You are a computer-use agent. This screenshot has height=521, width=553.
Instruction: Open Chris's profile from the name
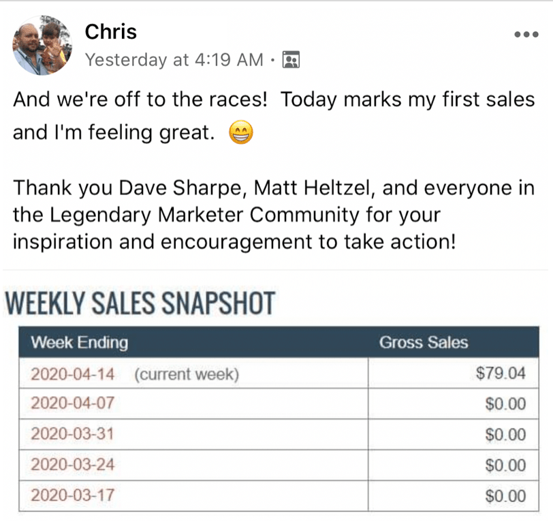tap(111, 32)
